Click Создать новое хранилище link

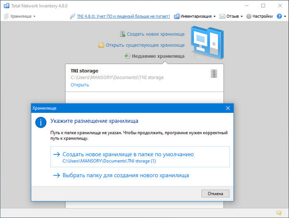[155, 34]
